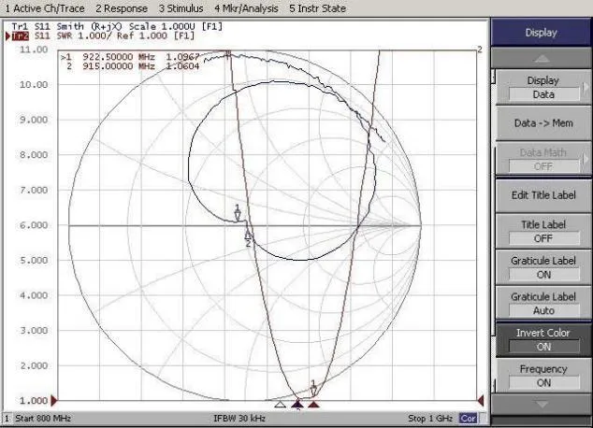Open the Graticule Label Auto option

(x=543, y=304)
